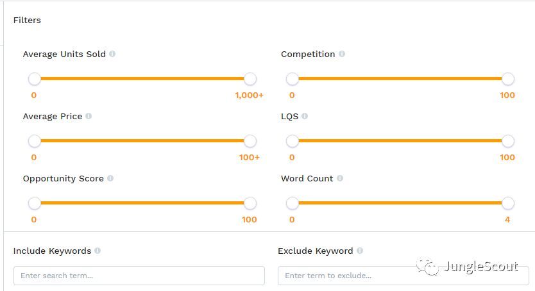The height and width of the screenshot is (291, 535).
Task: Click the Word Count minimum handle
Action: (x=293, y=203)
